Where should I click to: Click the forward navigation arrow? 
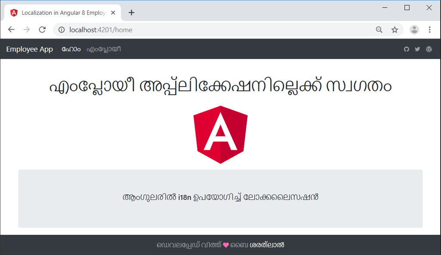(x=26, y=30)
